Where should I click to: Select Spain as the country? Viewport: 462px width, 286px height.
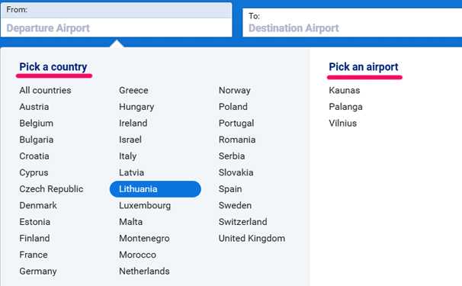tap(230, 189)
